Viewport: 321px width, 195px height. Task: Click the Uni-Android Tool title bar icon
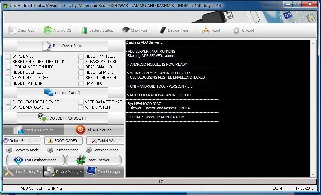coord(5,6)
